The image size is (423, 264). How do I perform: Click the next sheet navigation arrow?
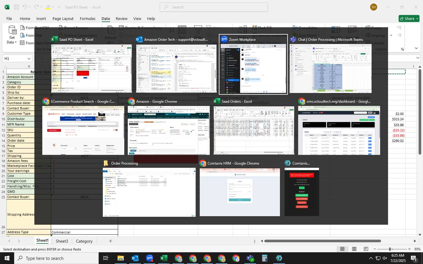19,241
